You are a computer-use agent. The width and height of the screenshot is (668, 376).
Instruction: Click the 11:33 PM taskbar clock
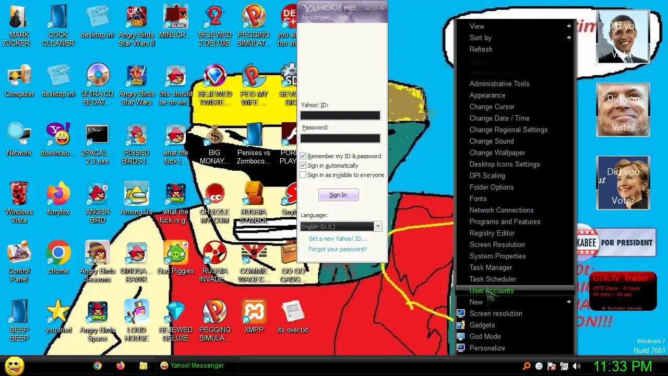point(623,366)
